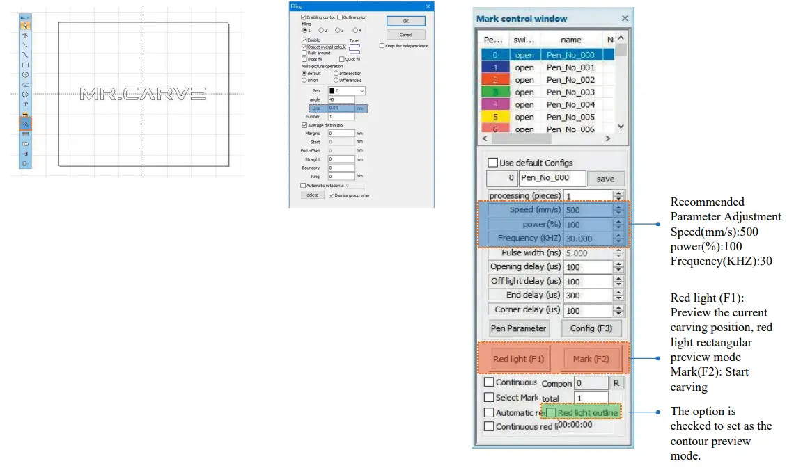Select the Text tool
The height and width of the screenshot is (468, 787).
tap(25, 104)
